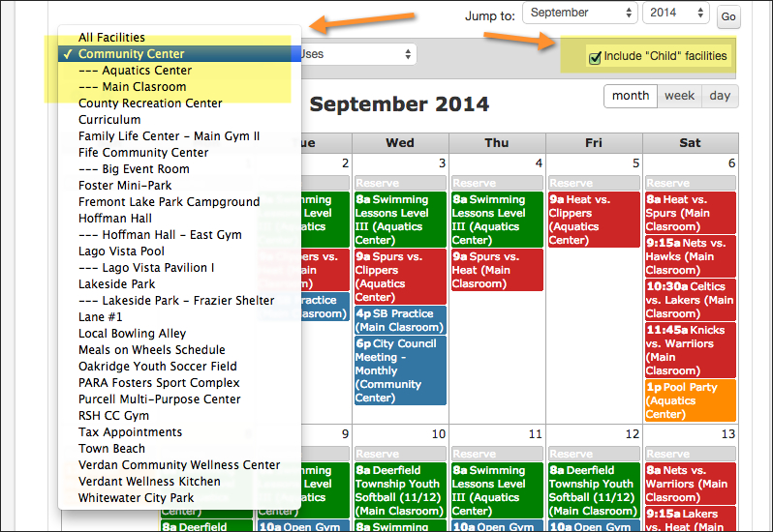Choose Aquatics Center child facility
The image size is (773, 532).
[x=179, y=71]
